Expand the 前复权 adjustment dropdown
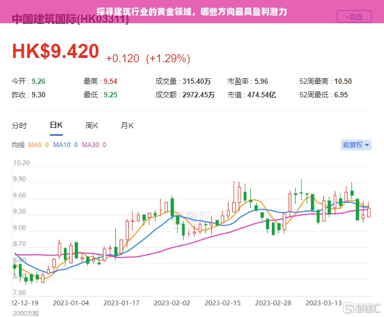Screen dimensions: 384x317 356,145
